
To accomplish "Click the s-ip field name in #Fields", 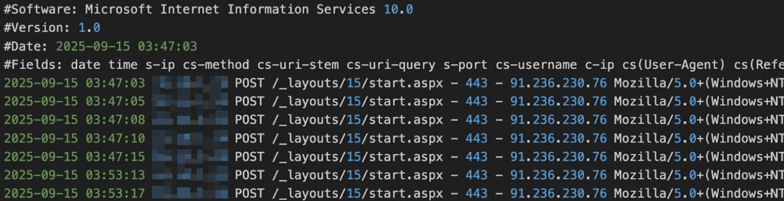I will pyautogui.click(x=160, y=65).
